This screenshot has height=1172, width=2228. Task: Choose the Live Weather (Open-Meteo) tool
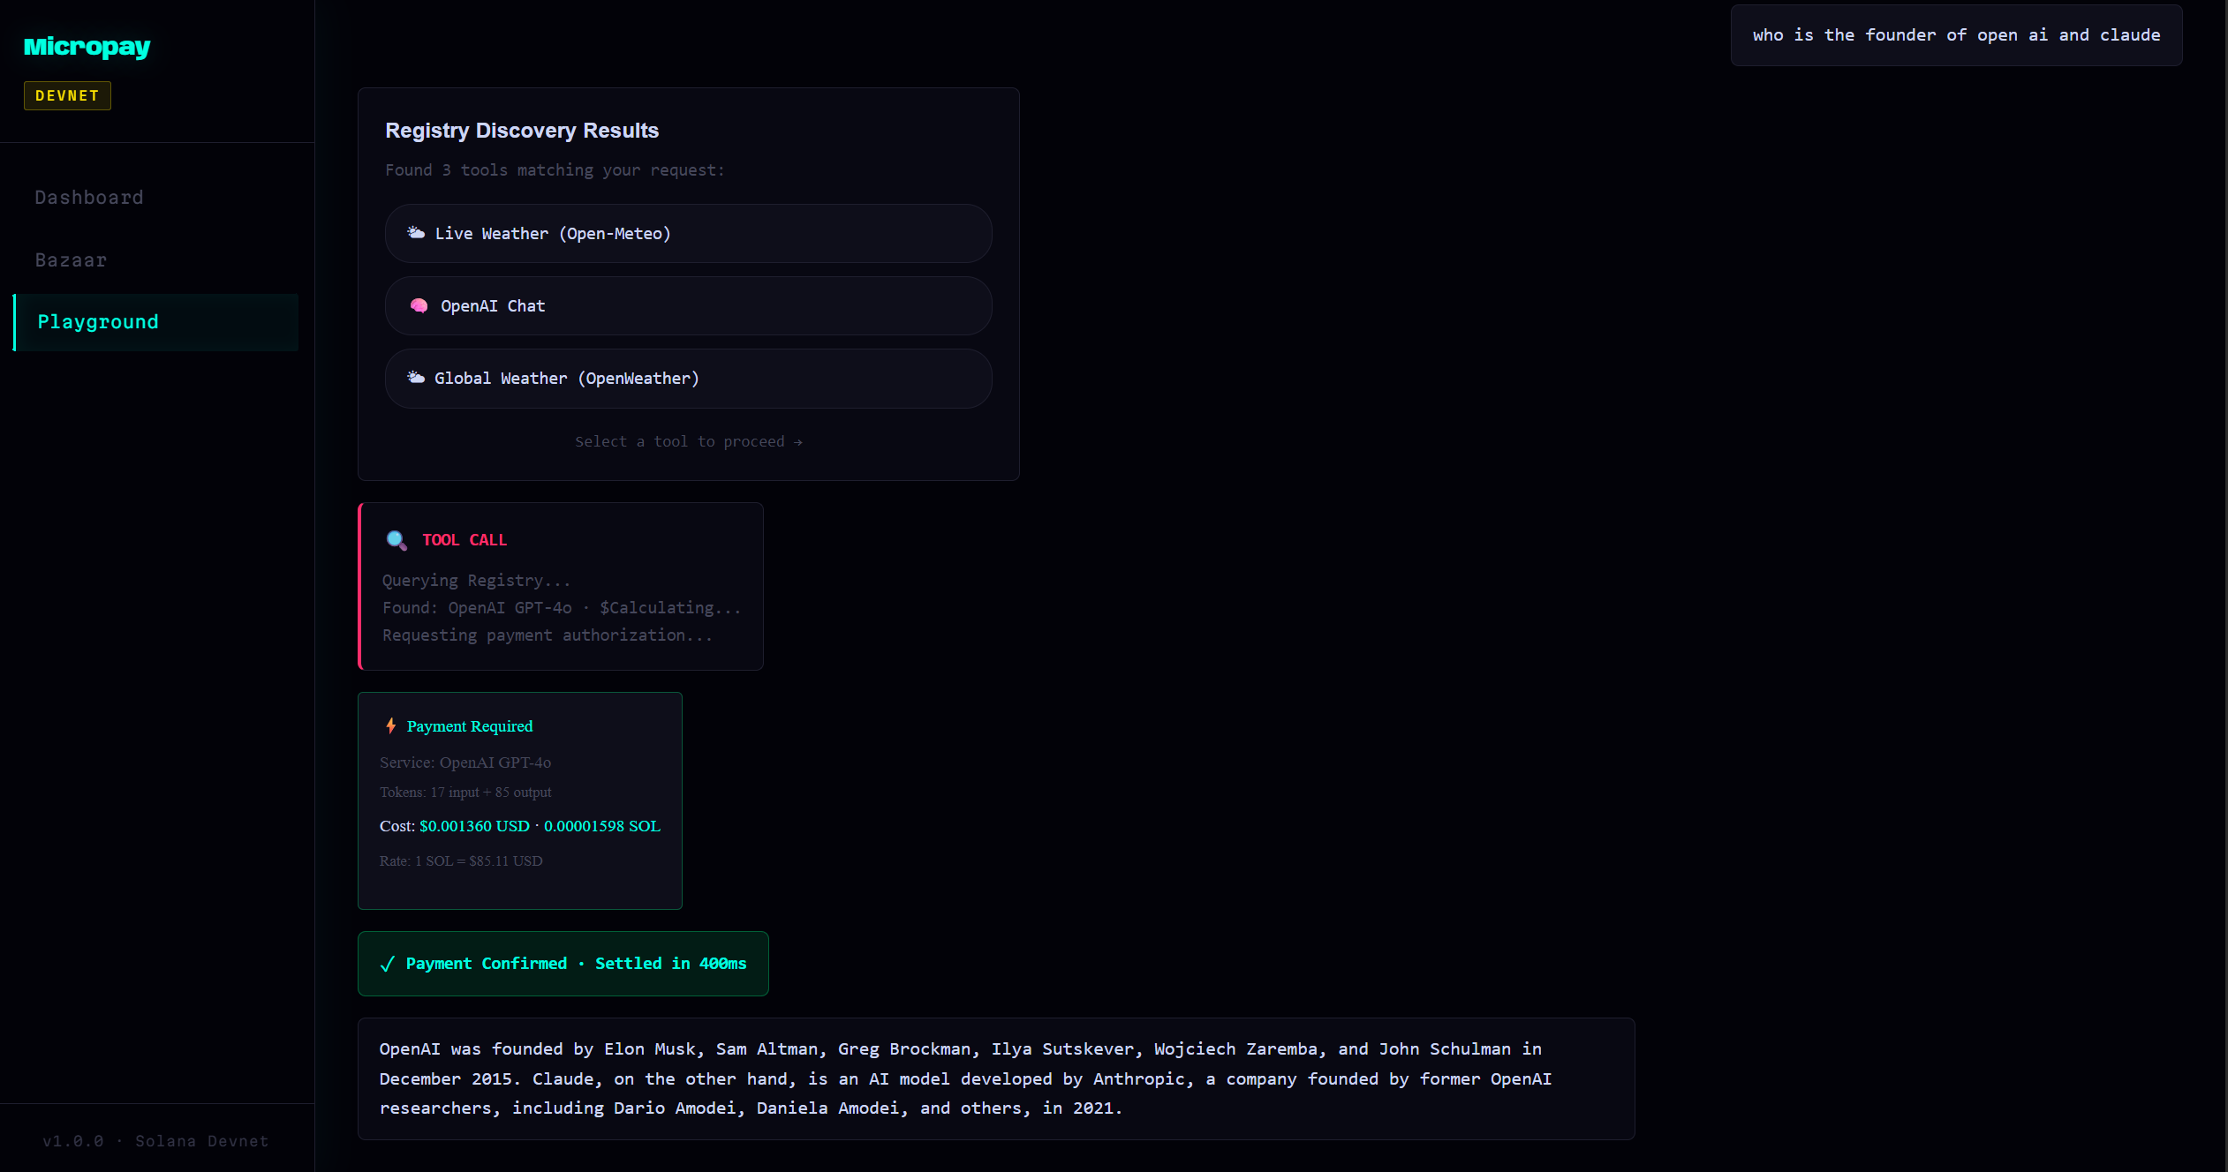pos(688,233)
